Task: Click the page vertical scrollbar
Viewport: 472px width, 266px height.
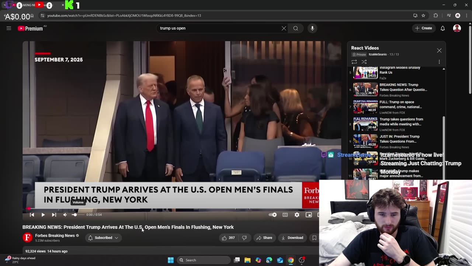Action: [x=470, y=59]
